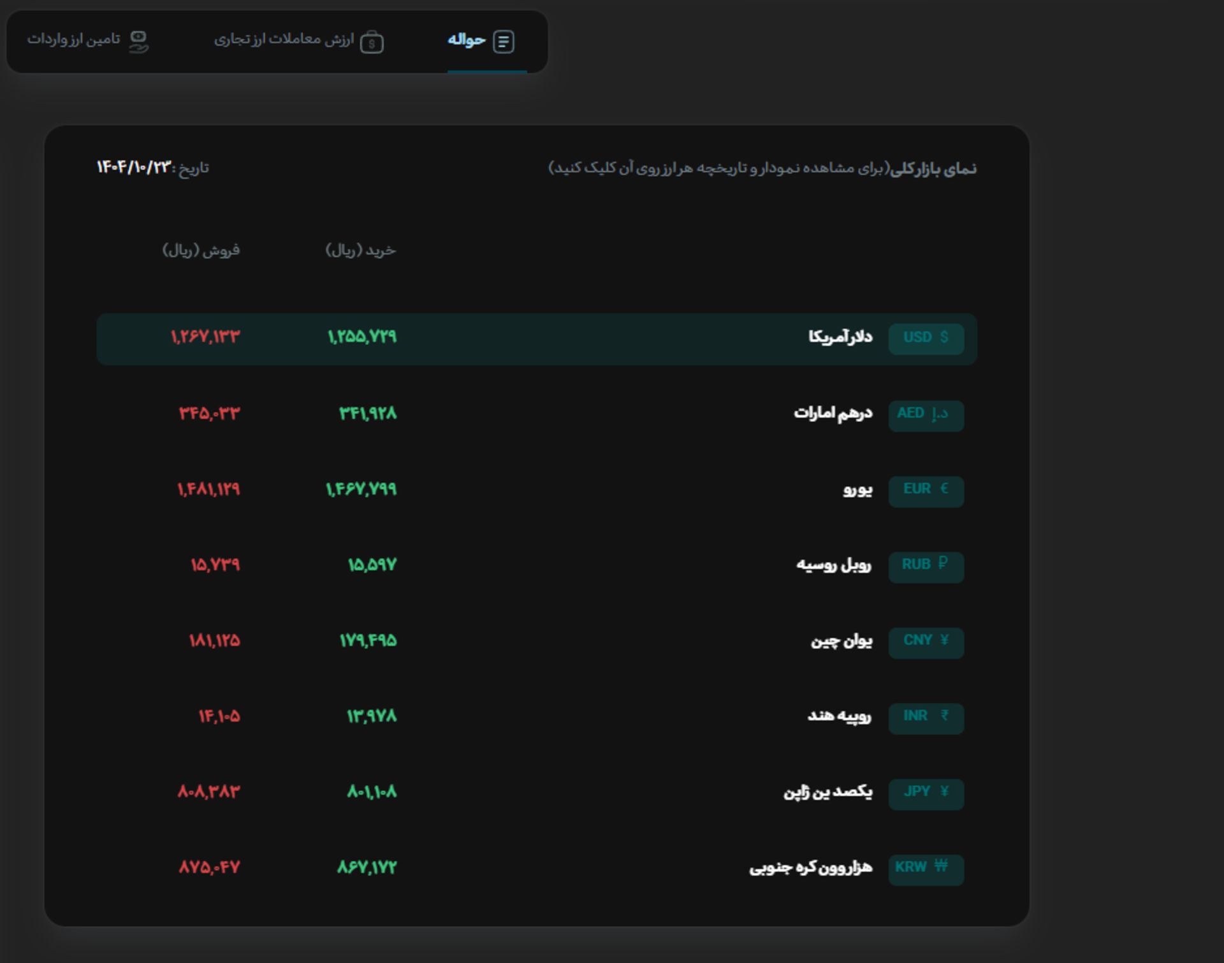Click the CNY yuan badge

pos(926,642)
